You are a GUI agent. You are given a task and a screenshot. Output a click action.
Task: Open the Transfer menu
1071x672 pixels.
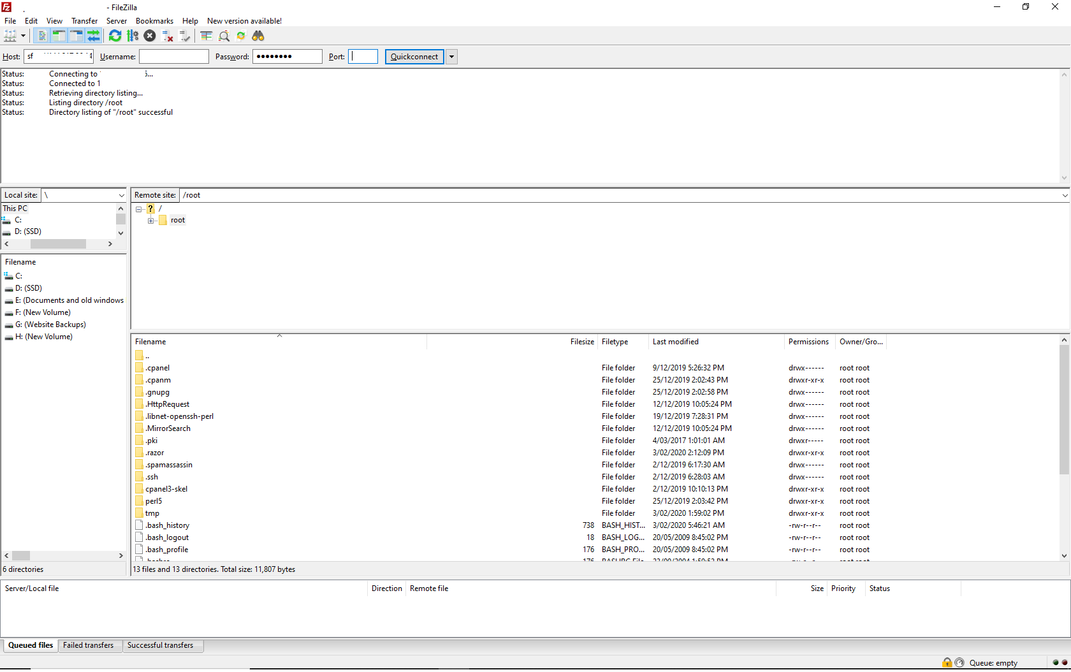point(84,20)
